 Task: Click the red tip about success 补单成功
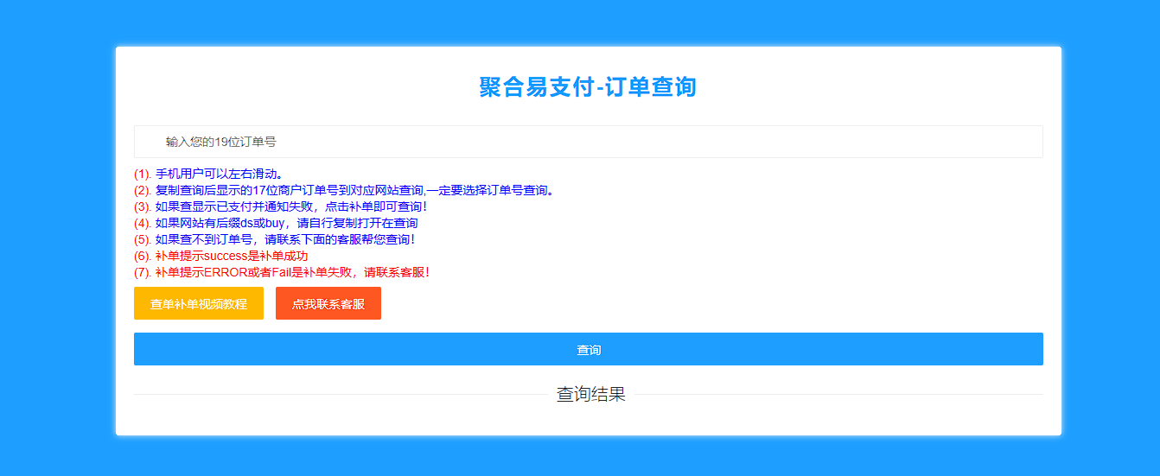[232, 256]
